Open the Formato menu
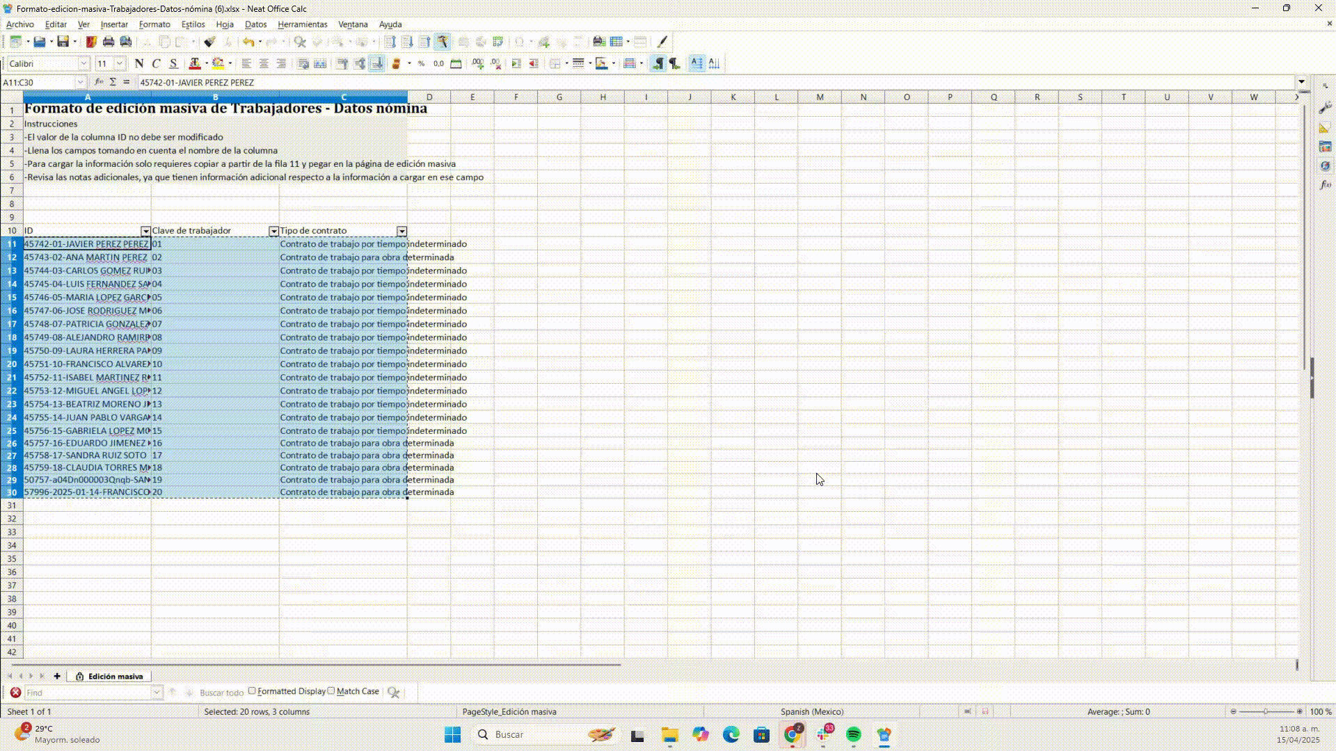This screenshot has width=1336, height=751. (x=154, y=24)
